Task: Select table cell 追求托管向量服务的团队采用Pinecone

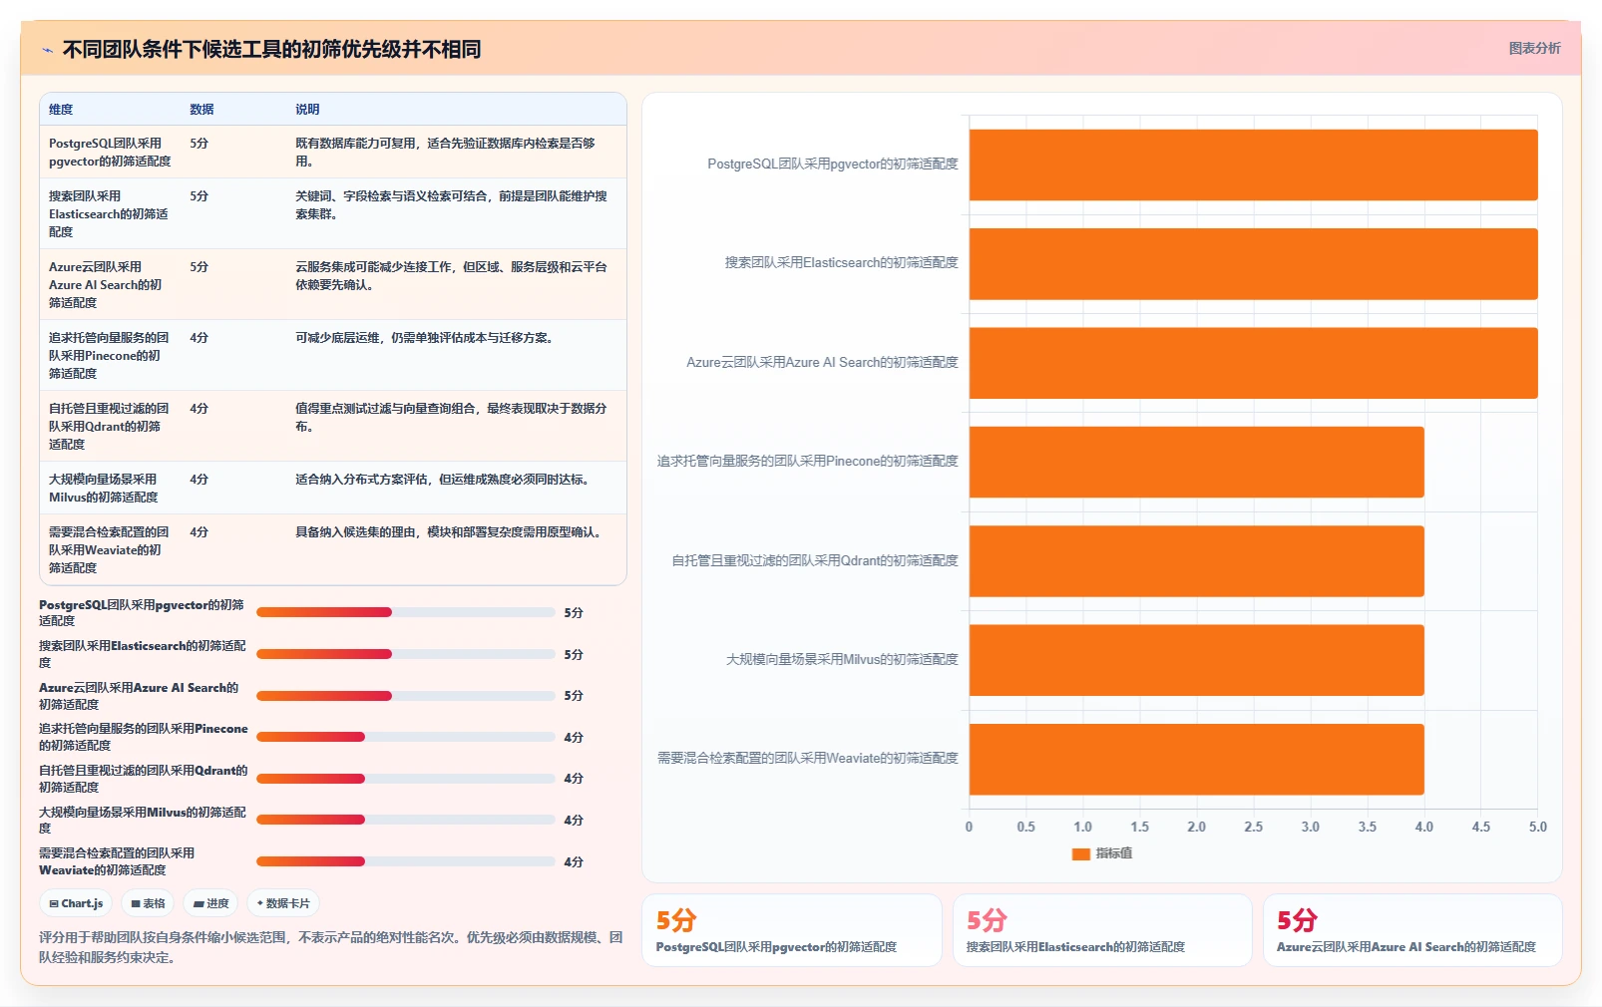Action: coord(109,356)
